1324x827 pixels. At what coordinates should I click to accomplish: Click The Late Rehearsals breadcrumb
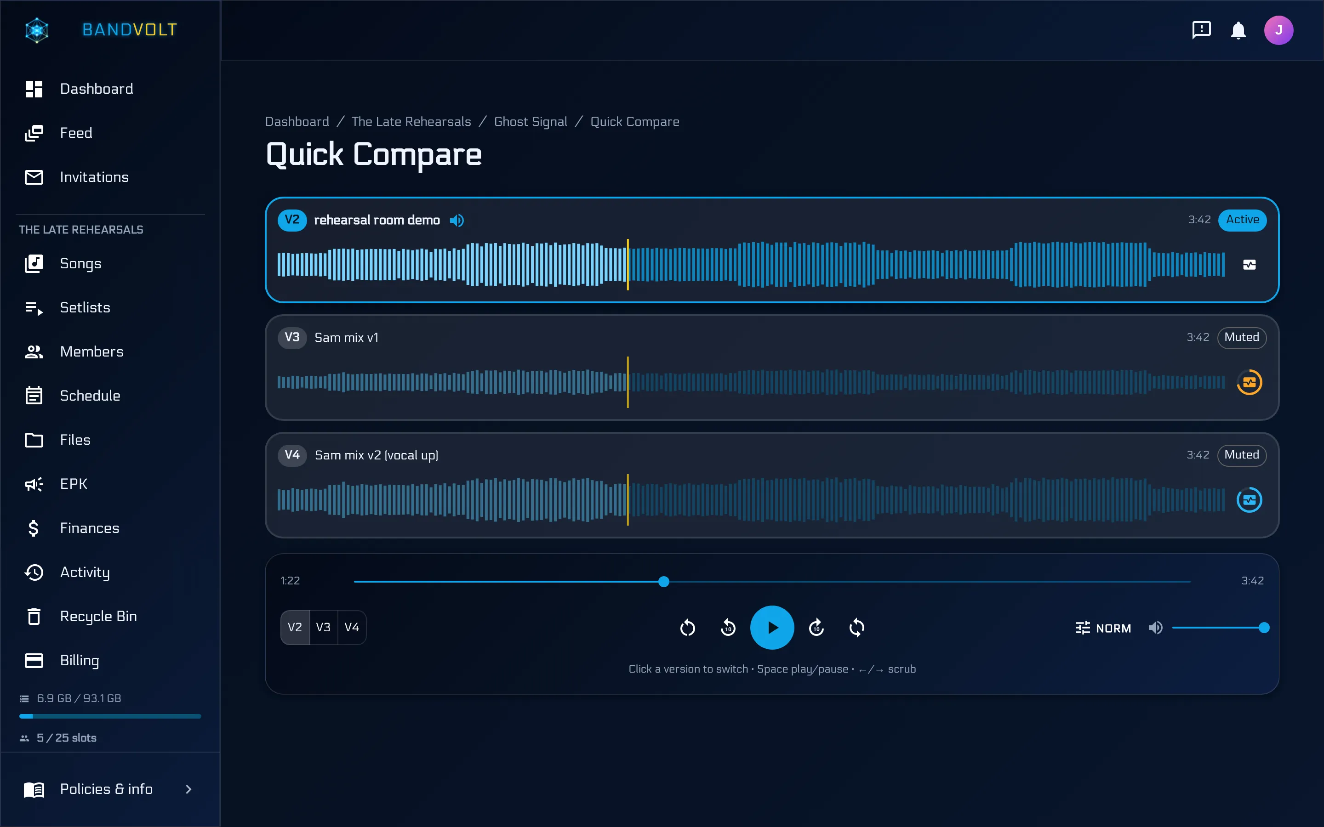(411, 121)
